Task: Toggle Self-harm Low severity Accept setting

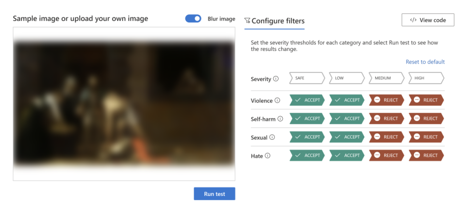Action: point(347,118)
